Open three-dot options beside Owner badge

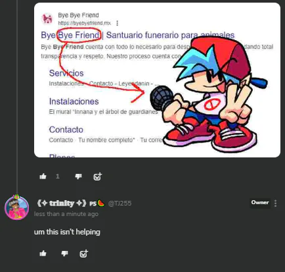tap(276, 204)
